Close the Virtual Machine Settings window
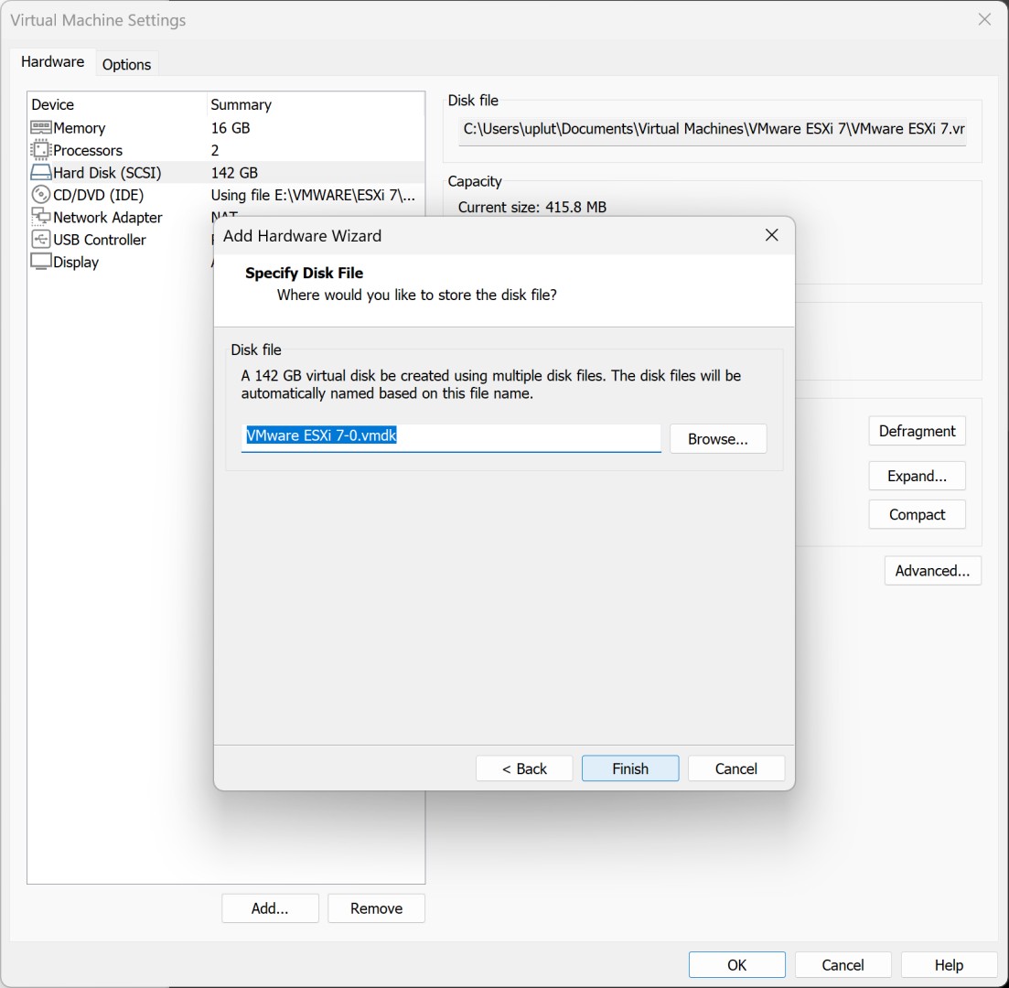Screen dimensions: 1009x988 [x=984, y=20]
